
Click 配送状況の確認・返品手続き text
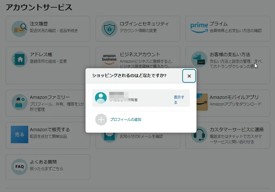[x=54, y=31]
